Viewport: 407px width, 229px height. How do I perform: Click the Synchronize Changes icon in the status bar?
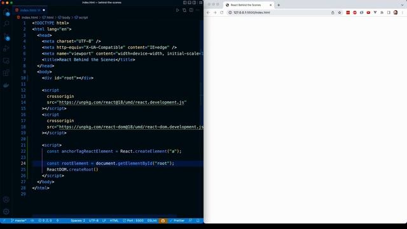32,221
